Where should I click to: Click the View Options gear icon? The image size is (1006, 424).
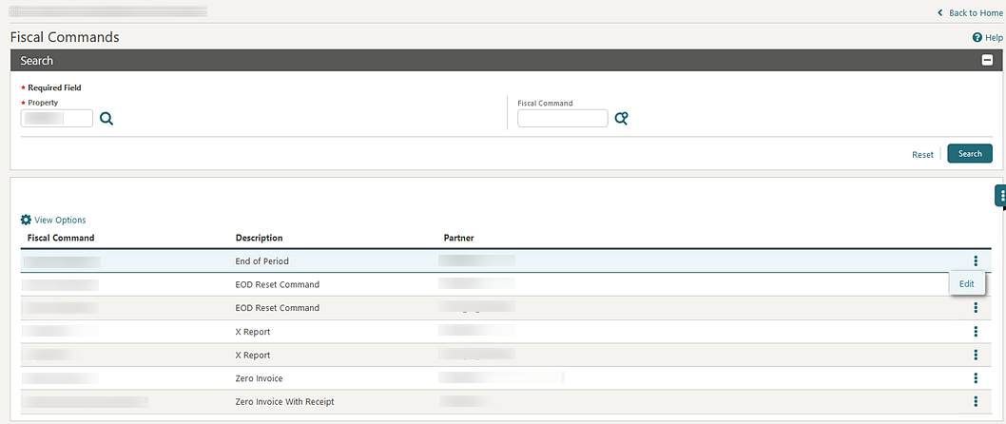(x=26, y=220)
